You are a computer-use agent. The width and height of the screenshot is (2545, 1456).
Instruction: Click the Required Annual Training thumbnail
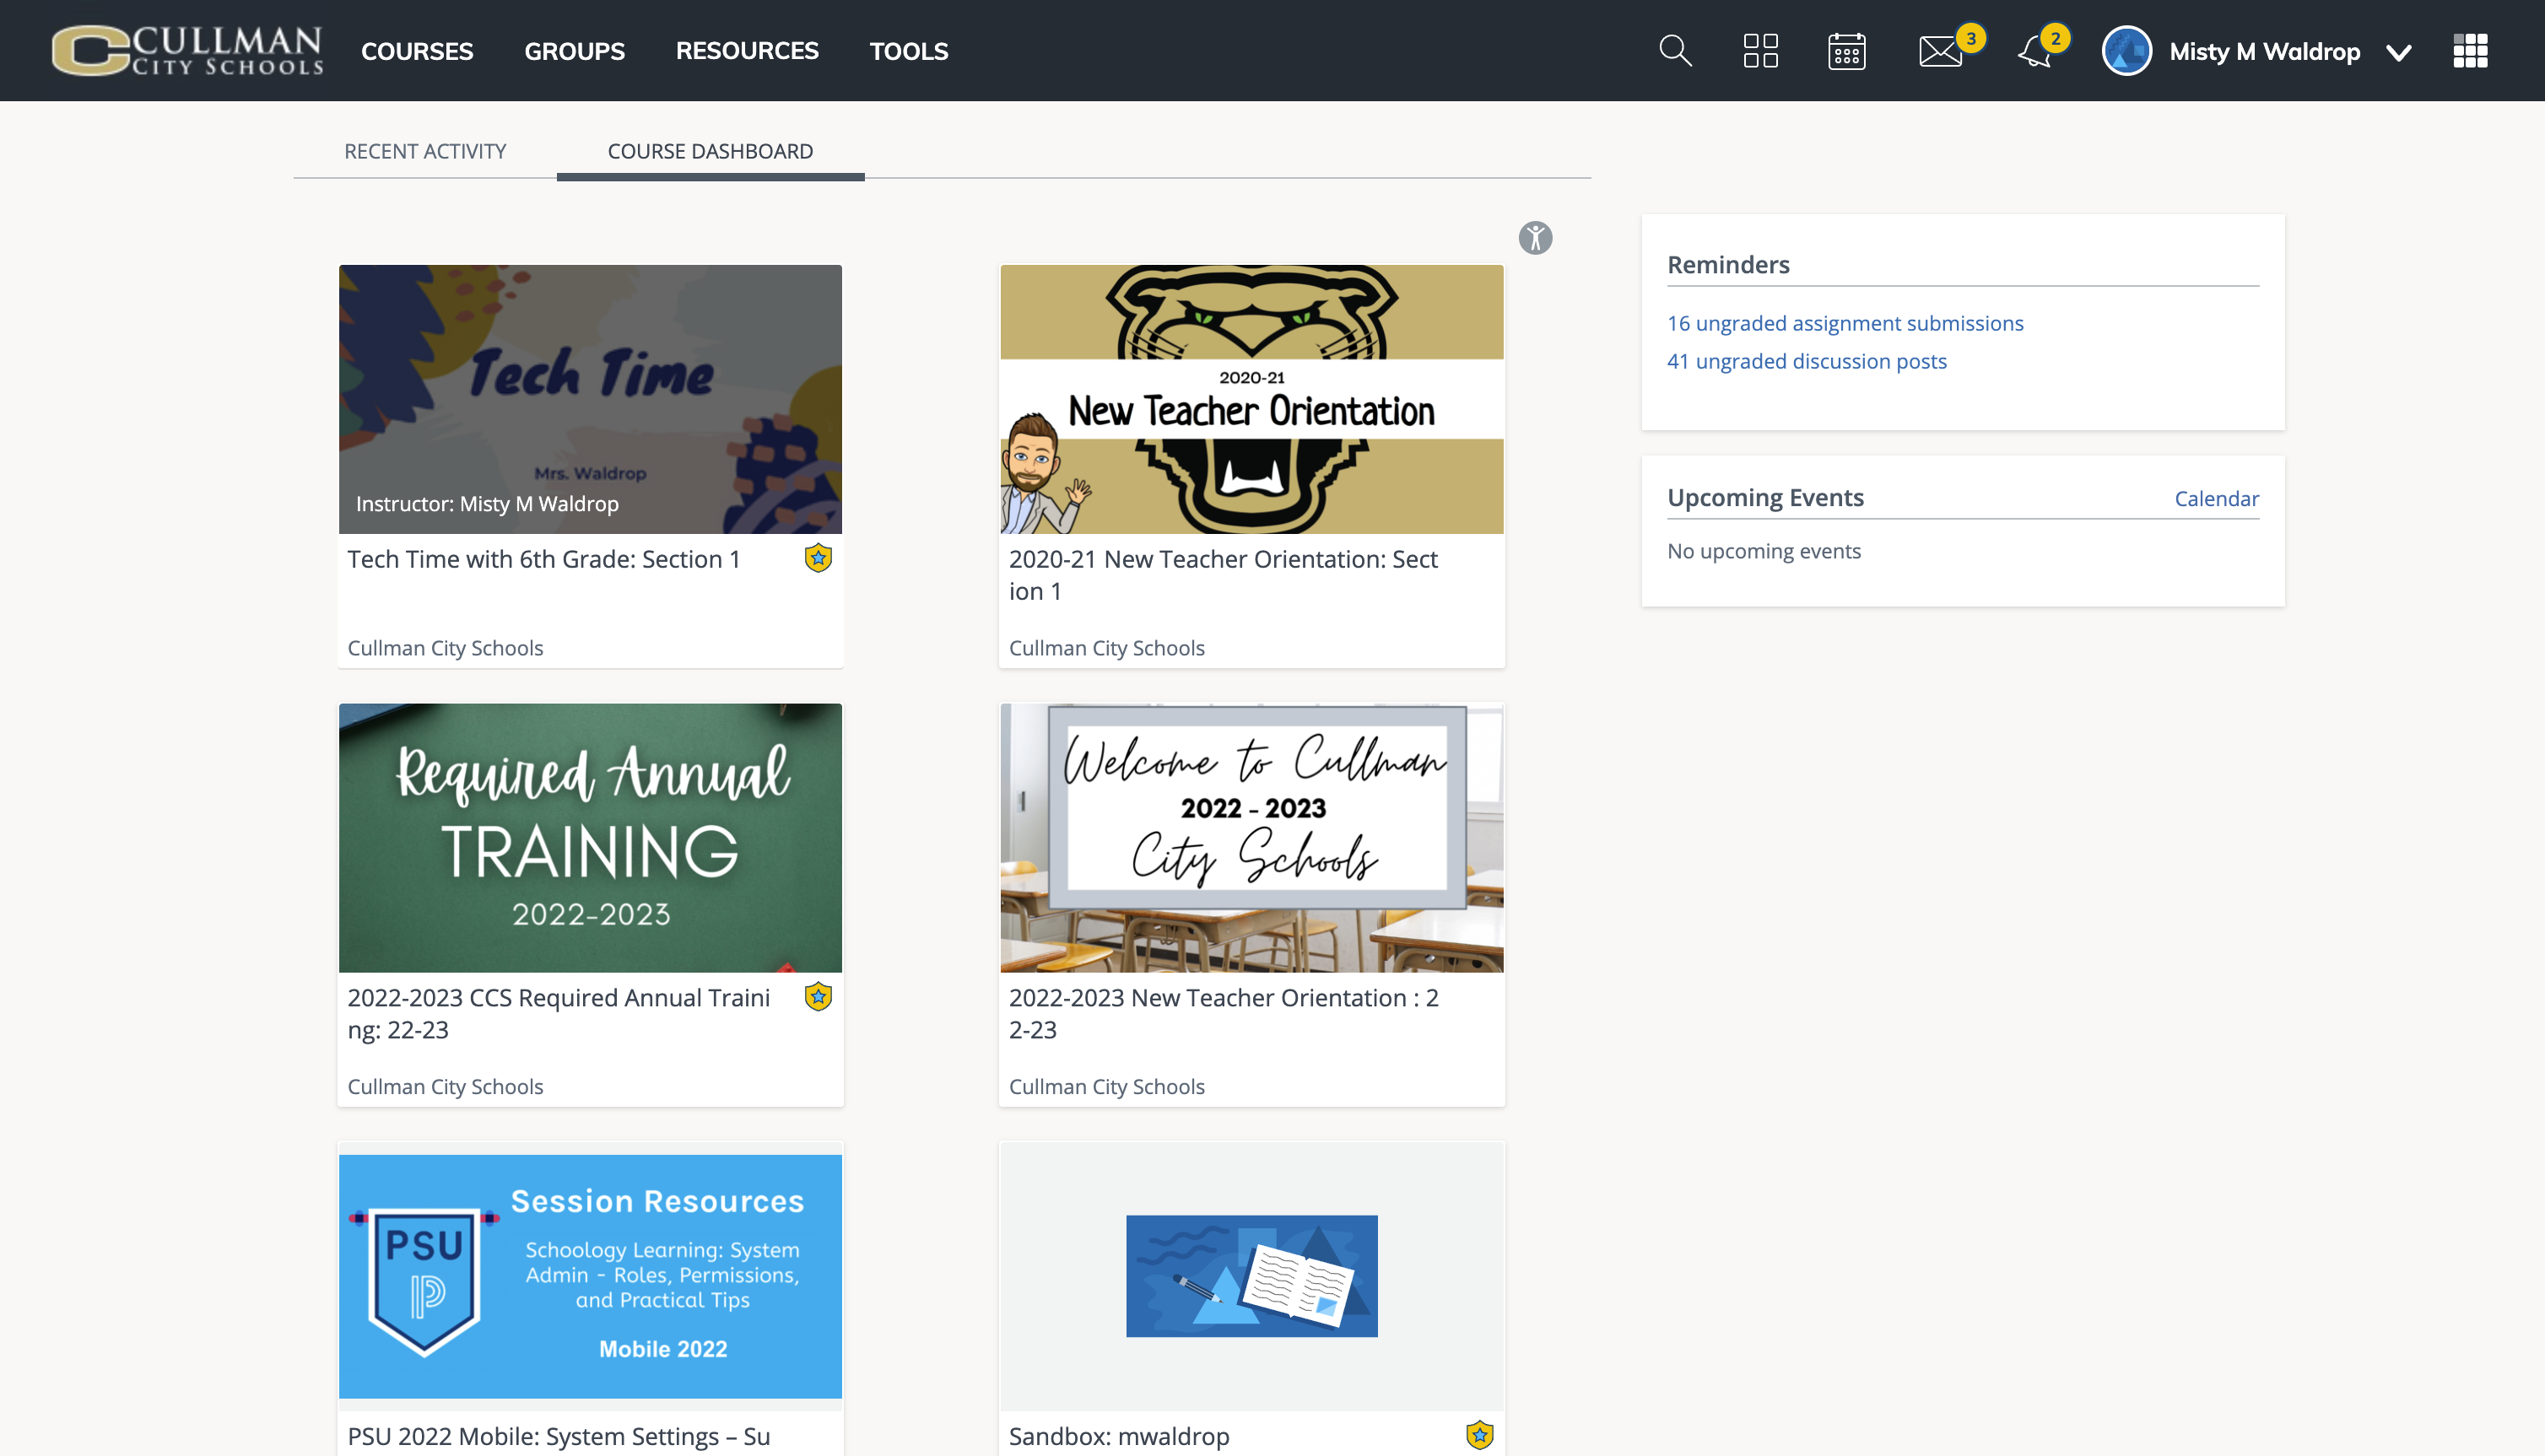click(590, 838)
